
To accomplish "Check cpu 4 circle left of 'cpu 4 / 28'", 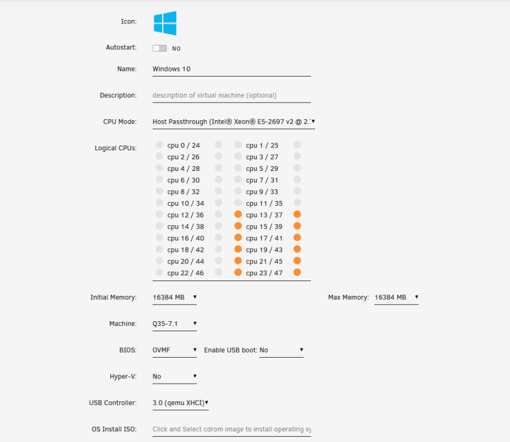I will click(159, 168).
